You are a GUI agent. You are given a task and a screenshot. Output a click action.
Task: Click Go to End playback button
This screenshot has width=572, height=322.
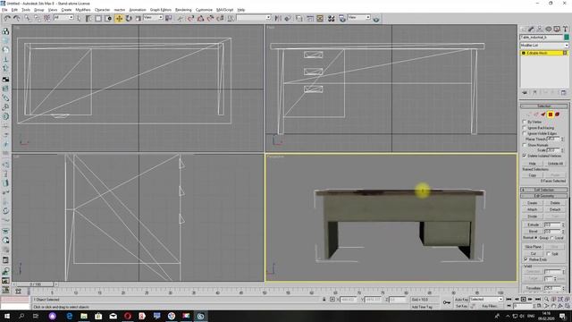(538, 299)
